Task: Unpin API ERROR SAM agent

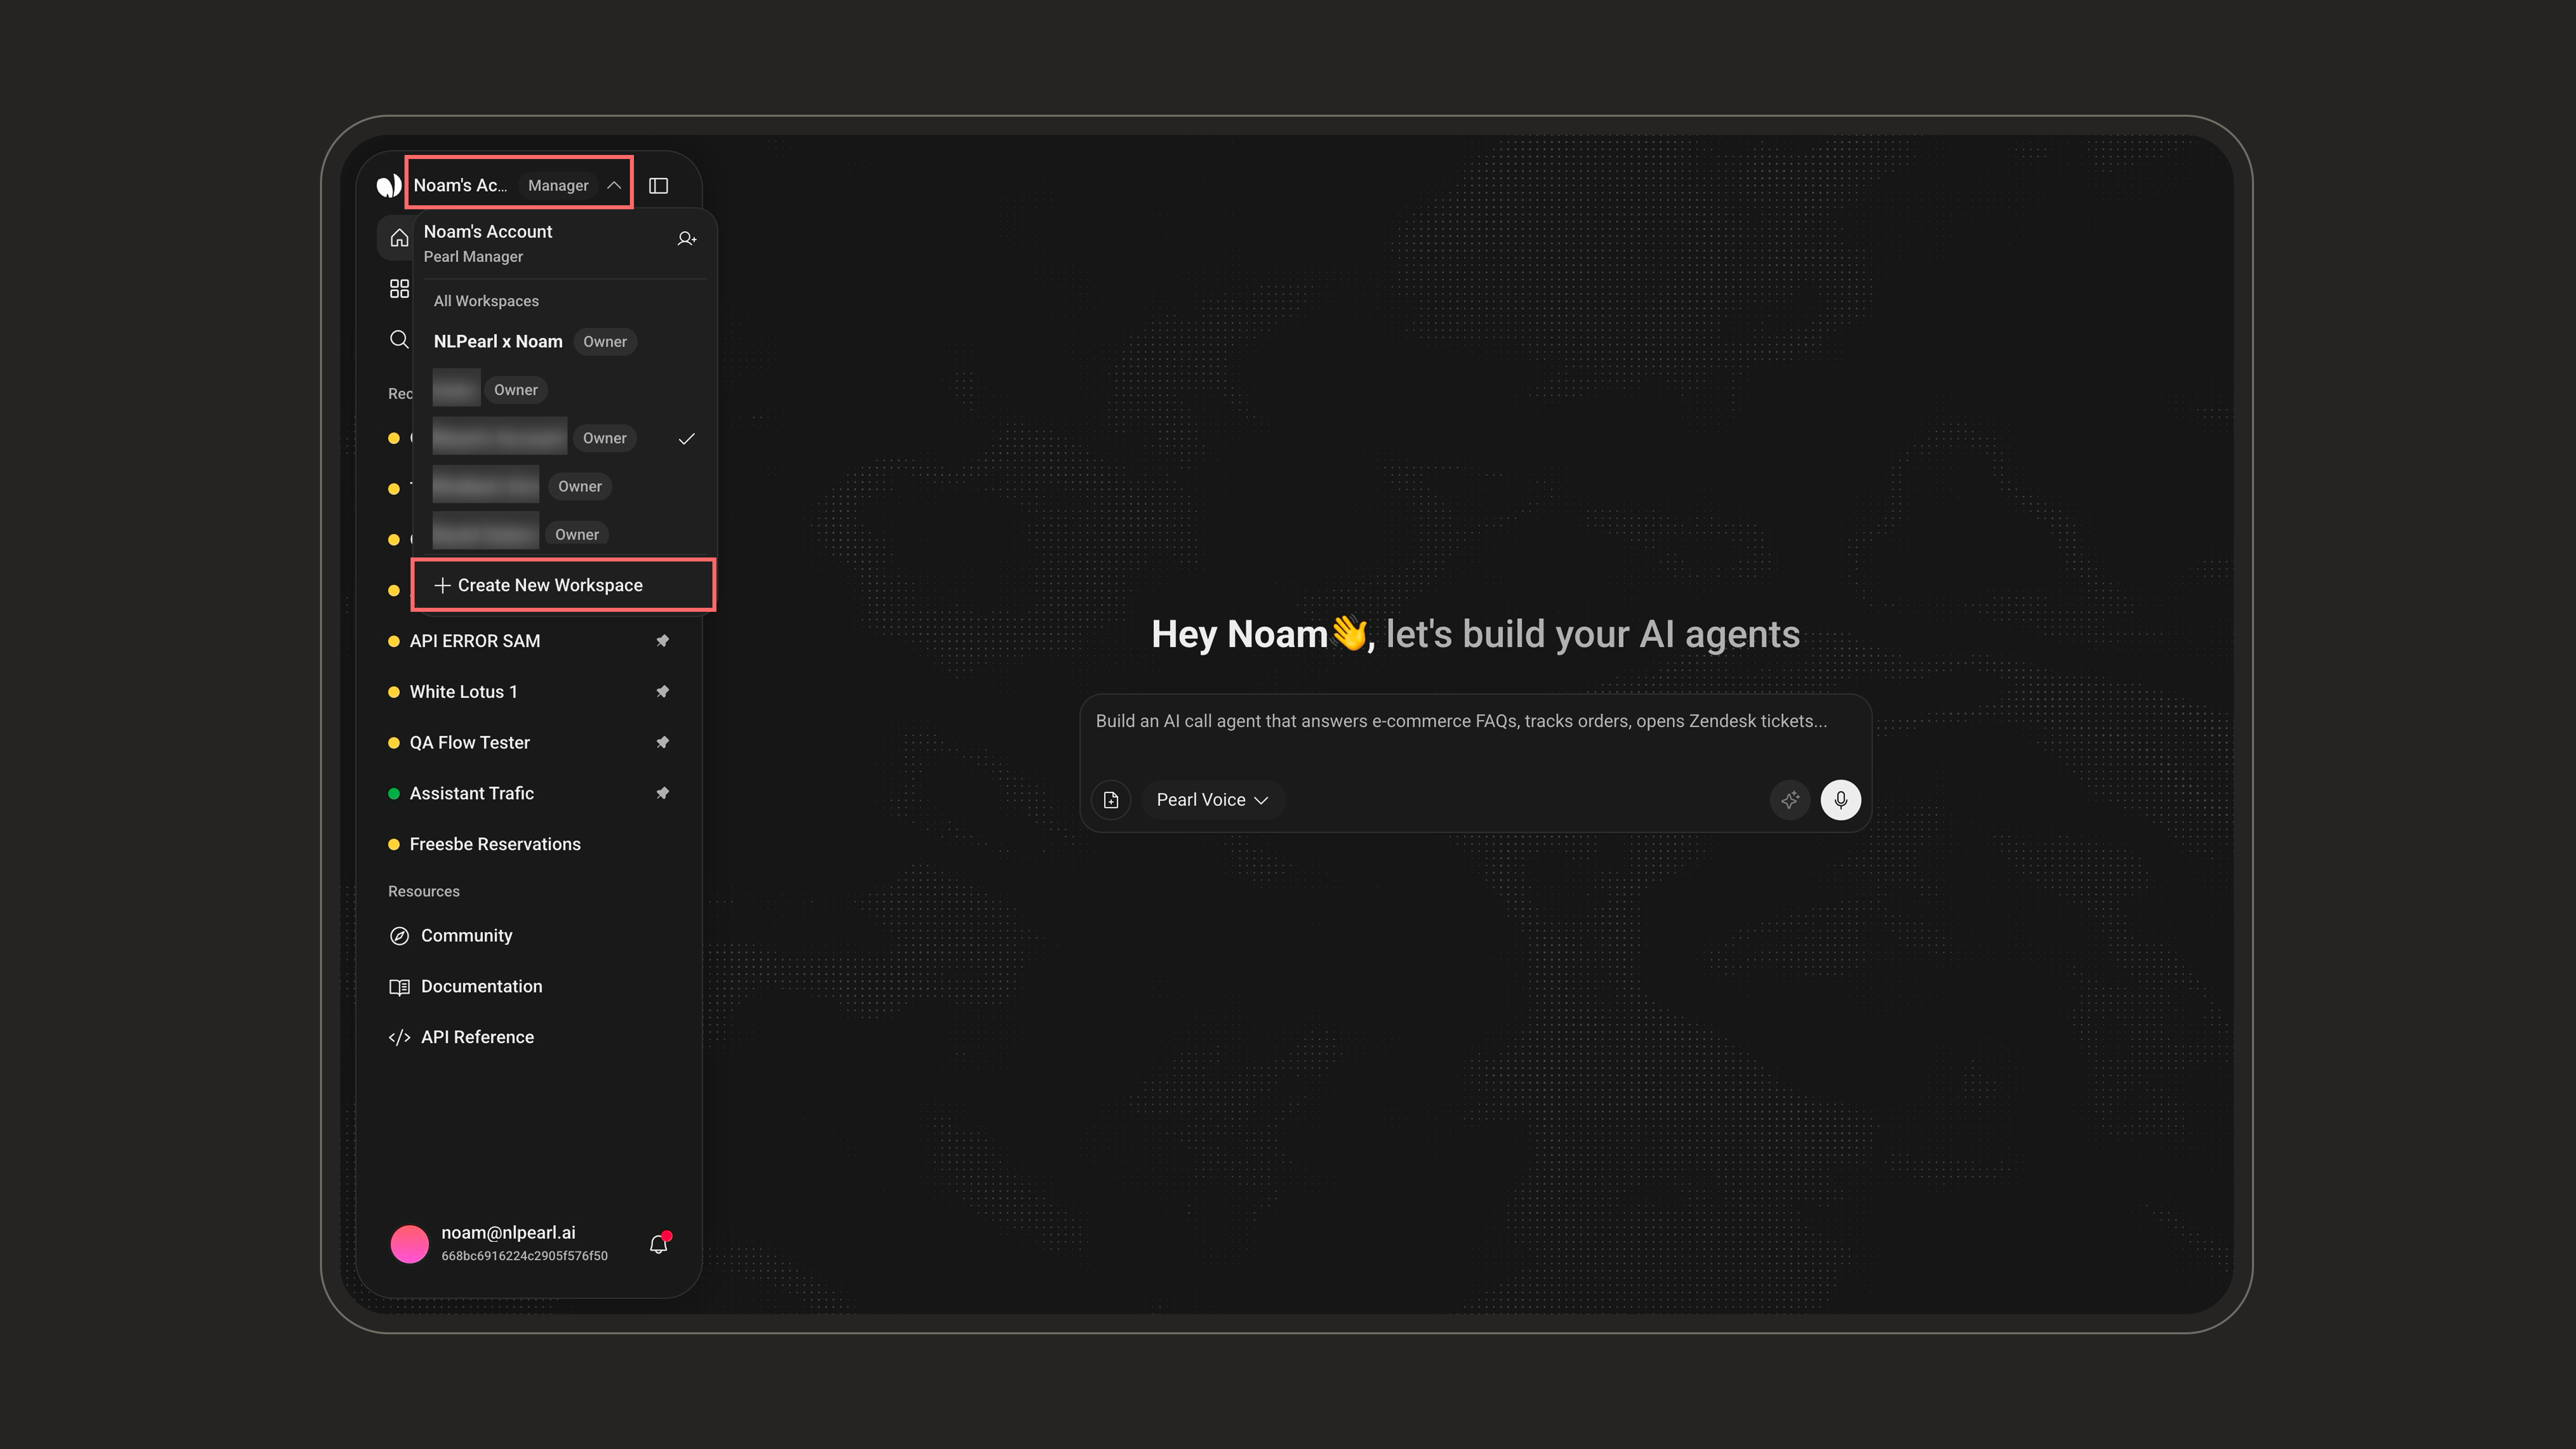Action: 662,641
